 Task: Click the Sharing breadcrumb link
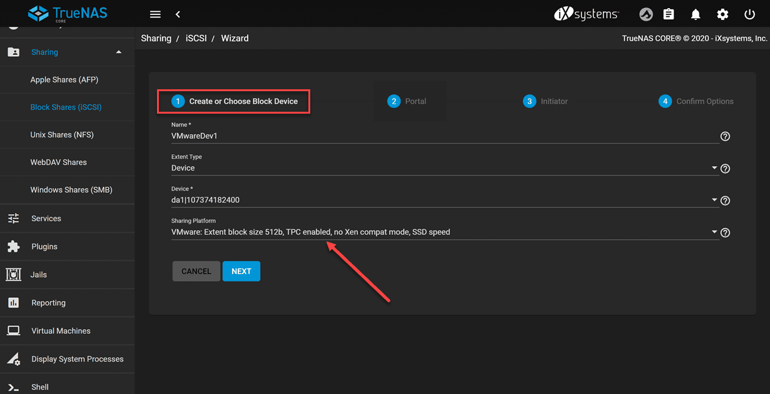156,38
